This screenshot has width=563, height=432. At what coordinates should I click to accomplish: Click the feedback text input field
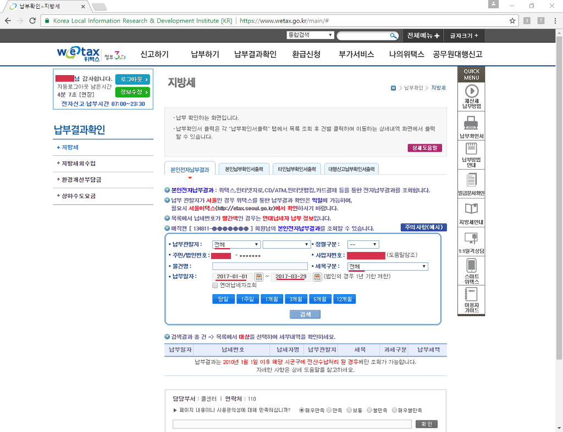pyautogui.click(x=292, y=424)
